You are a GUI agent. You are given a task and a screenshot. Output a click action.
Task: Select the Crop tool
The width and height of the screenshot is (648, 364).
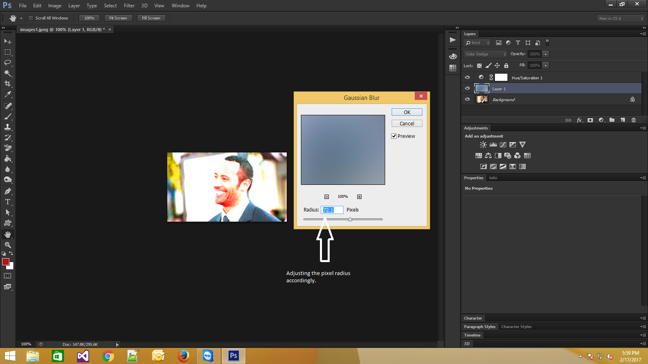point(8,83)
